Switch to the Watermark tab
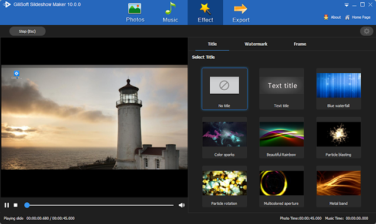Screen dimensions: 376x224 coord(256,44)
